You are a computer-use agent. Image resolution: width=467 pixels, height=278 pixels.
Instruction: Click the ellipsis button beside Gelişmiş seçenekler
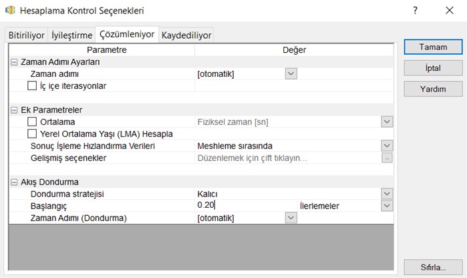coord(387,158)
